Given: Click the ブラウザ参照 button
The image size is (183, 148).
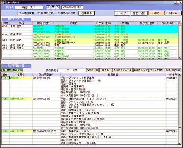Looking at the screenshot, I should 157,70.
